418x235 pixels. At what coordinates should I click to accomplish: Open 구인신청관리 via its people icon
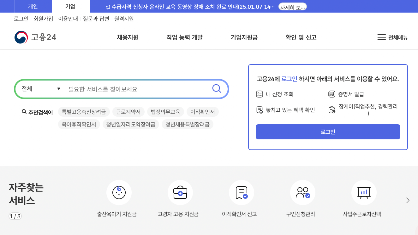[x=303, y=193]
